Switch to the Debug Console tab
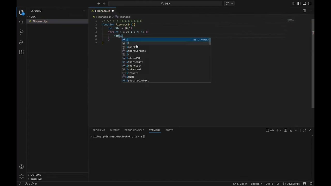The width and height of the screenshot is (331, 186). pyautogui.click(x=134, y=130)
